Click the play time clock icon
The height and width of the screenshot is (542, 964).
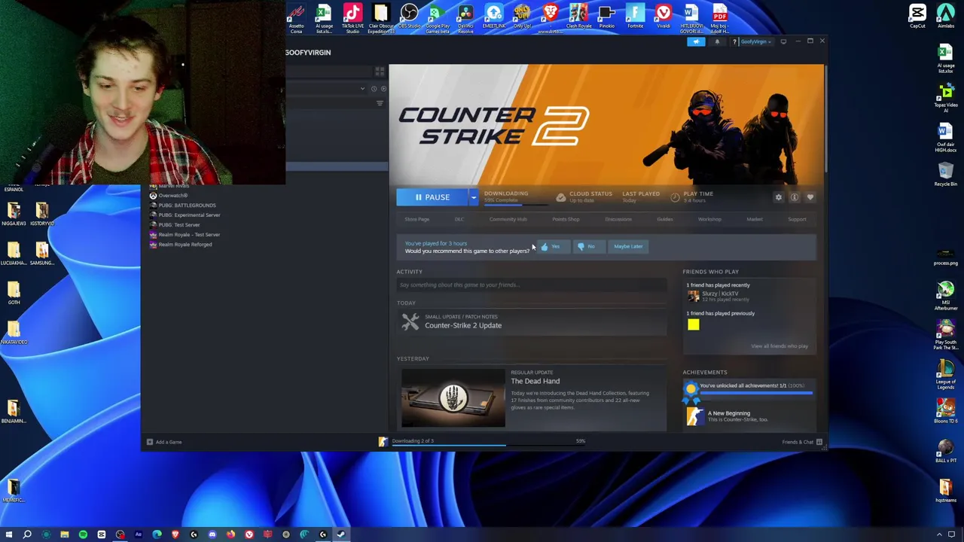click(675, 197)
